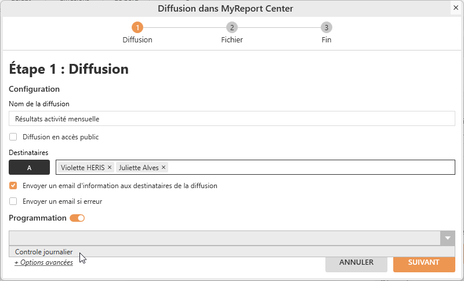Viewport: 464px width, 281px height.
Task: Remove Violette HERIS recipient tag
Action: pyautogui.click(x=110, y=167)
